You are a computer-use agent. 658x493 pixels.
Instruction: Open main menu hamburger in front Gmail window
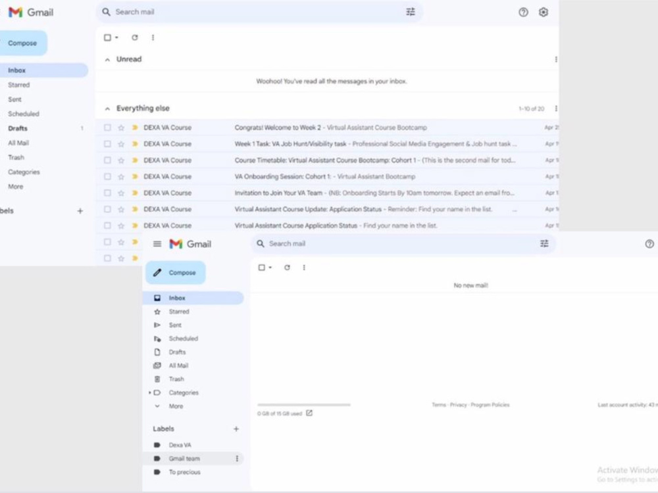157,244
